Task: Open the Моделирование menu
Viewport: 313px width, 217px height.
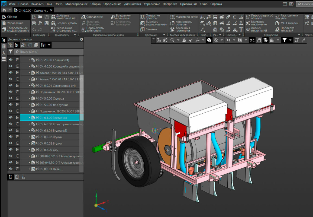Action: [x=76, y=4]
